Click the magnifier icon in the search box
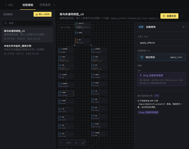 (x=6, y=23)
